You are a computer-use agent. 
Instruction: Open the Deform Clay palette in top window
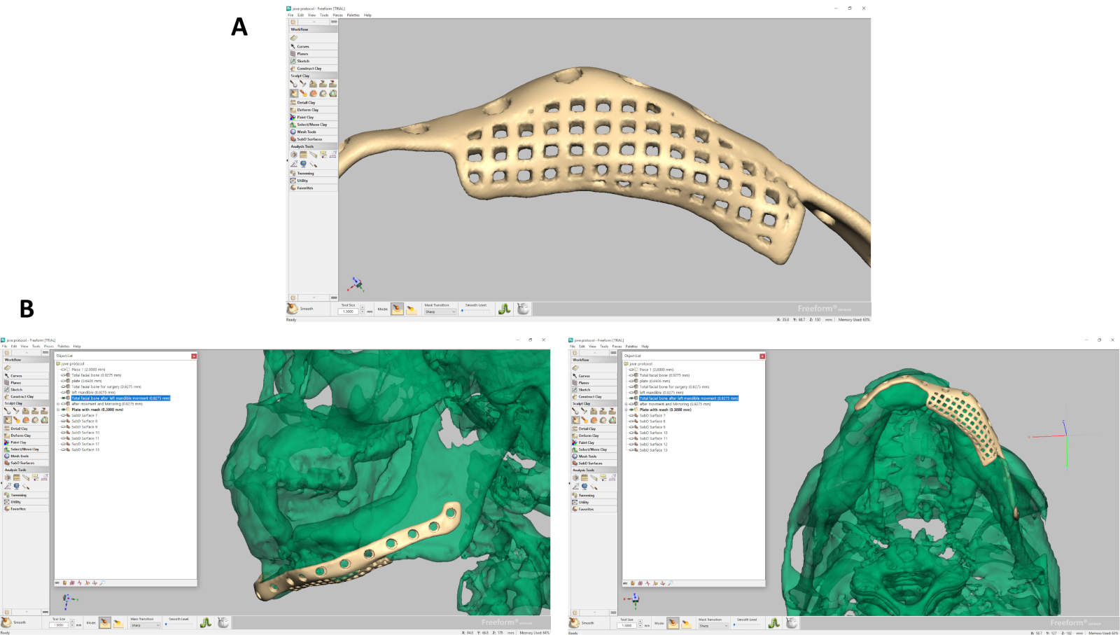coord(307,110)
